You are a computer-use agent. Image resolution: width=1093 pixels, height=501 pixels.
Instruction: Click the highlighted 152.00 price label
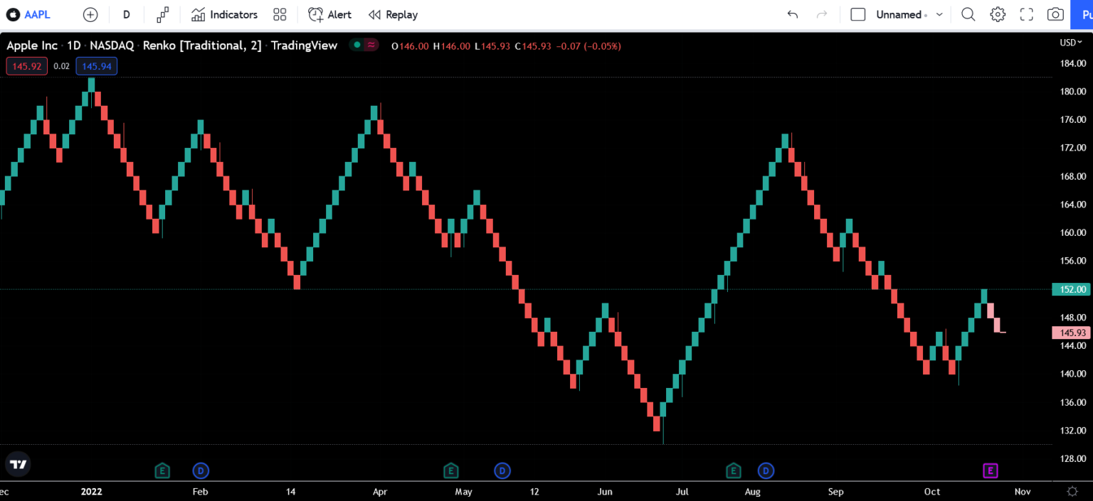1071,289
